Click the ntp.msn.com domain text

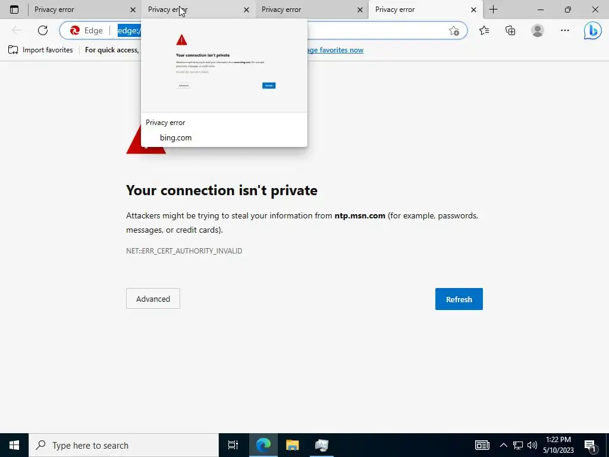point(360,215)
